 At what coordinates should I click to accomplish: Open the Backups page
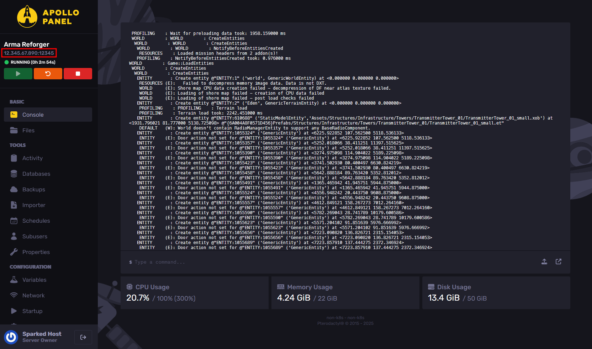coord(48,189)
